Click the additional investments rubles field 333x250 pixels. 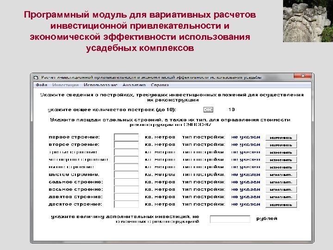tap(230, 219)
